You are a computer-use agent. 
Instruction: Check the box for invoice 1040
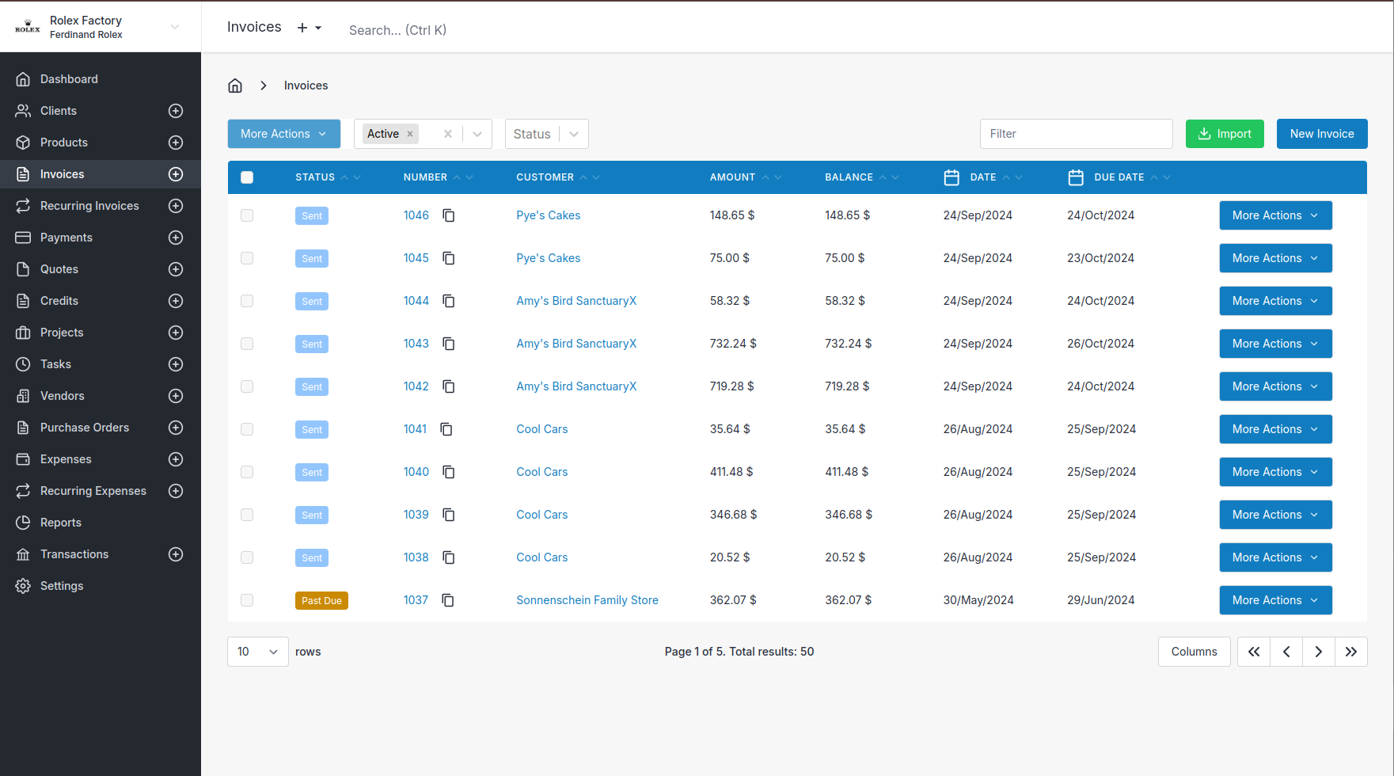point(247,472)
